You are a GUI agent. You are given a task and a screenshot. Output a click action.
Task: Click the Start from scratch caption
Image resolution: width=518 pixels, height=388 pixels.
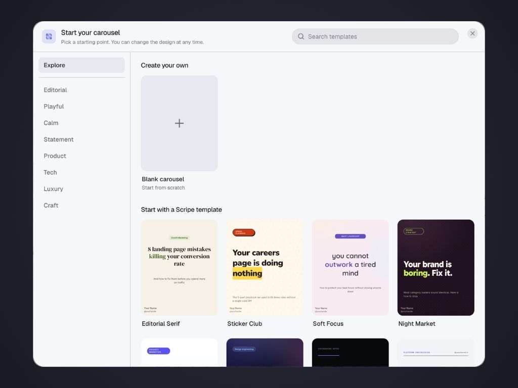pyautogui.click(x=163, y=188)
